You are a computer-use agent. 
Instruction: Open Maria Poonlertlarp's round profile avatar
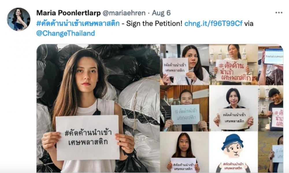point(18,19)
